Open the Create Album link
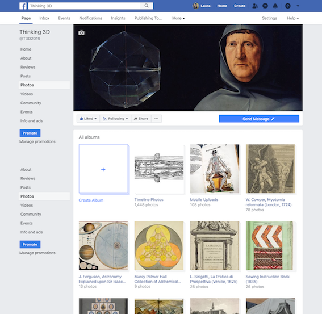322x314 pixels. coord(91,200)
